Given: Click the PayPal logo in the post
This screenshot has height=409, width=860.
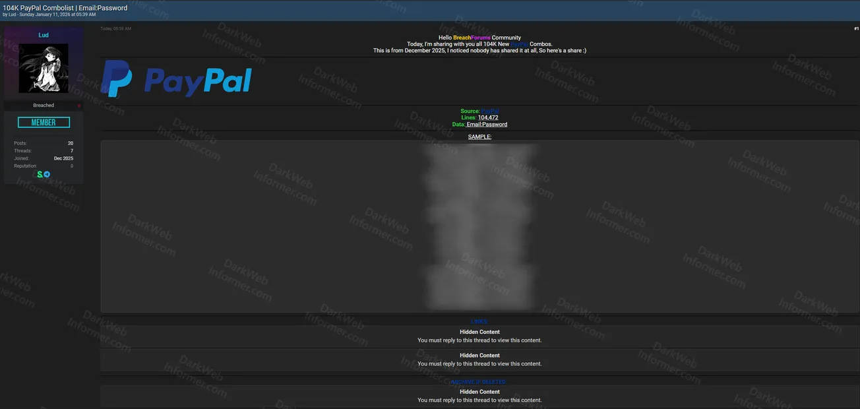Looking at the screenshot, I should 177,79.
